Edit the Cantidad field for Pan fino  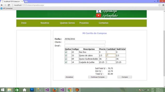(x=111, y=52)
